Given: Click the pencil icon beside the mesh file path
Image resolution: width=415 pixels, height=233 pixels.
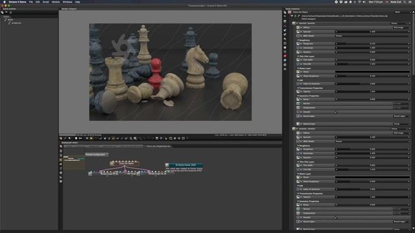Looking at the screenshot, I should pyautogui.click(x=299, y=16).
